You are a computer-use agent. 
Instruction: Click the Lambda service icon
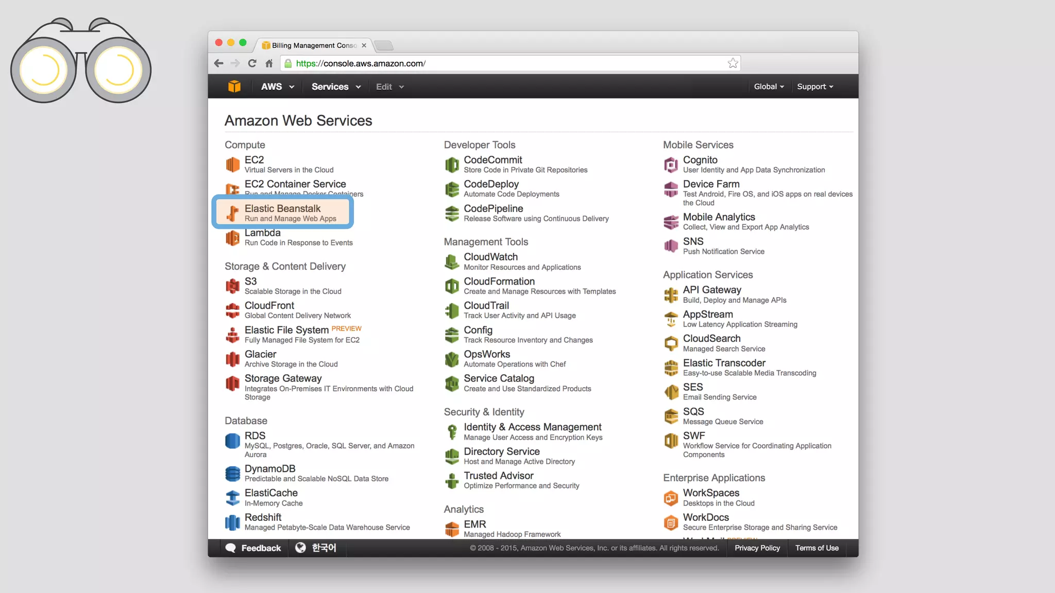pyautogui.click(x=232, y=238)
